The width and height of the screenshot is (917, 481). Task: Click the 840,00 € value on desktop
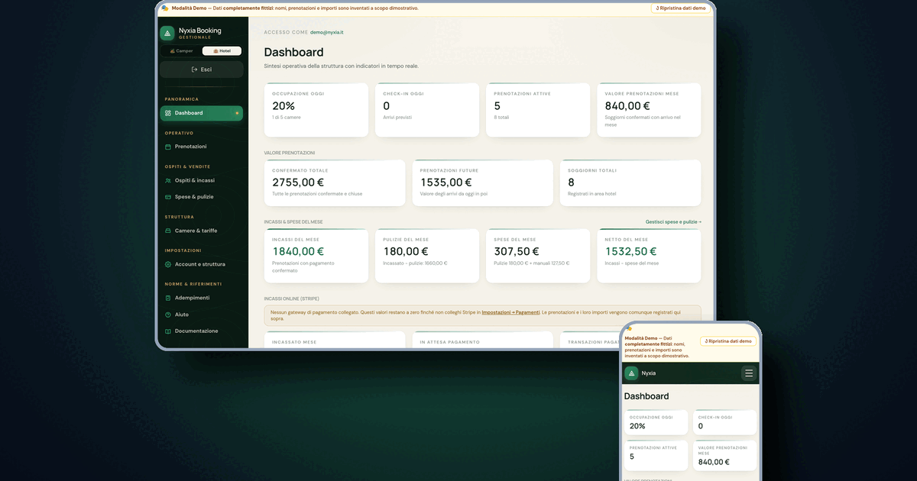627,106
